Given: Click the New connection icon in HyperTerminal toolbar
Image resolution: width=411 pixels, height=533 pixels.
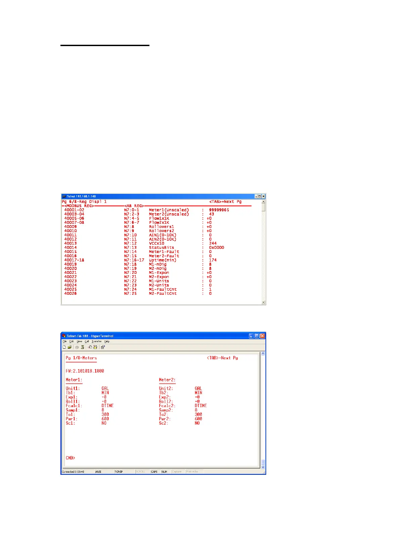Looking at the screenshot, I should tap(64, 347).
